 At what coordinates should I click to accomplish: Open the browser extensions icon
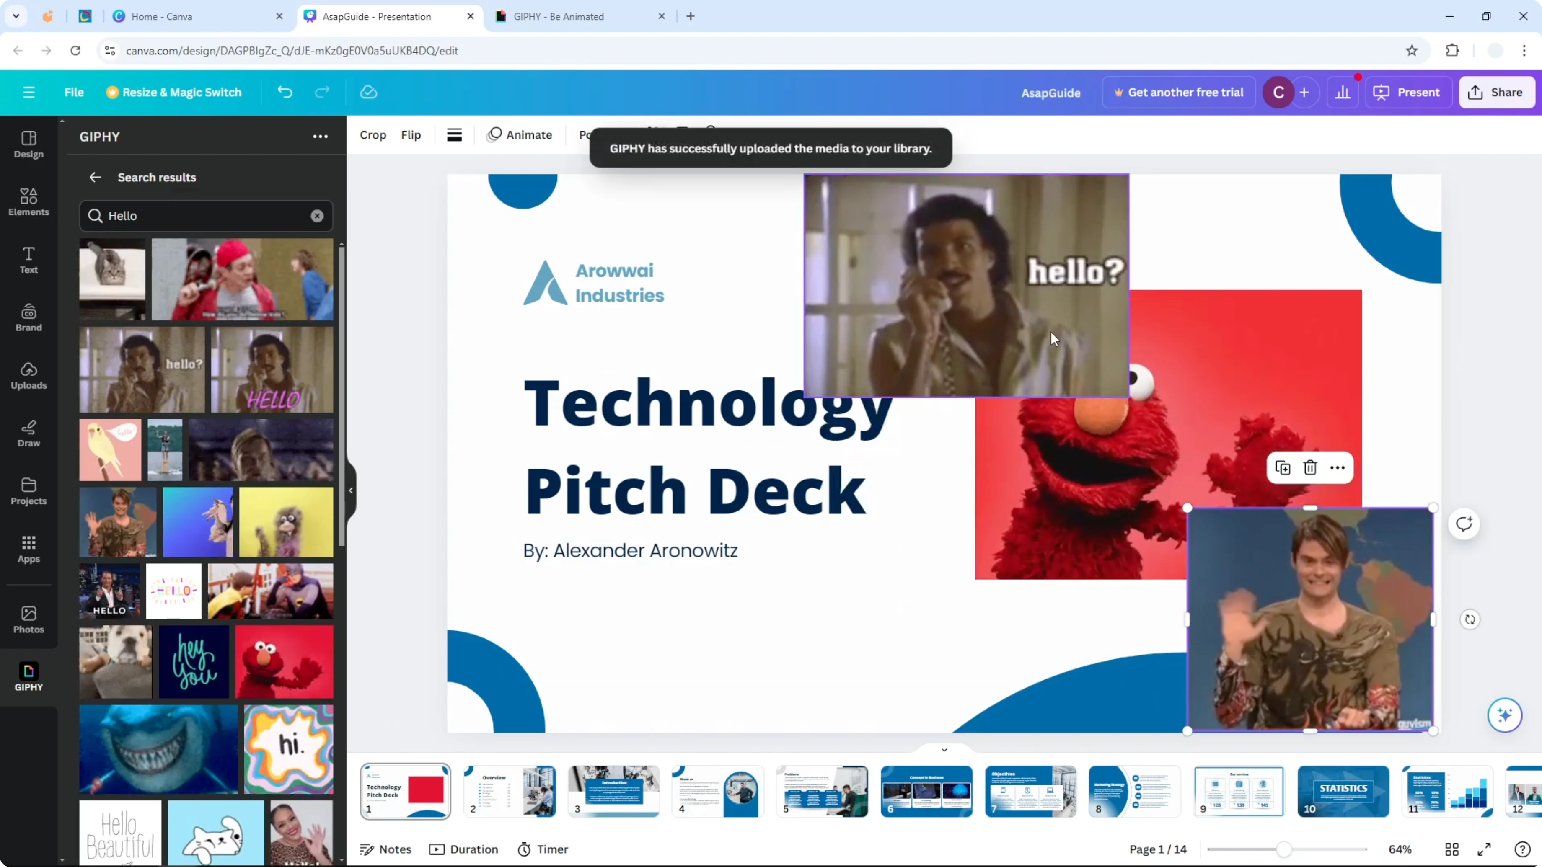pyautogui.click(x=1452, y=51)
